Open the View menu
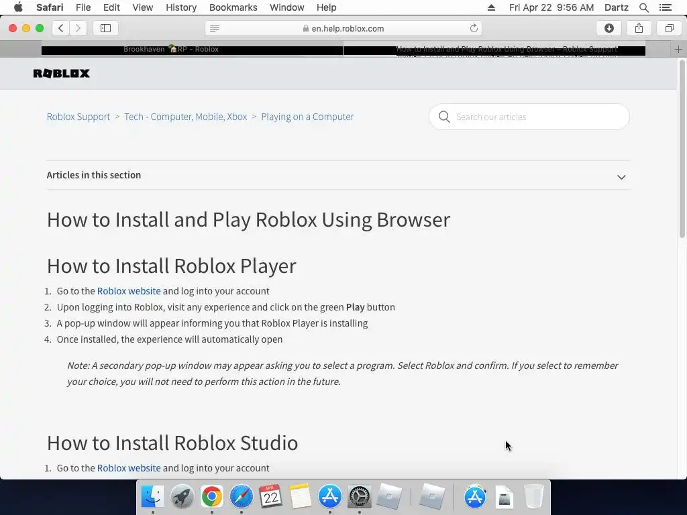687x515 pixels. (x=143, y=7)
